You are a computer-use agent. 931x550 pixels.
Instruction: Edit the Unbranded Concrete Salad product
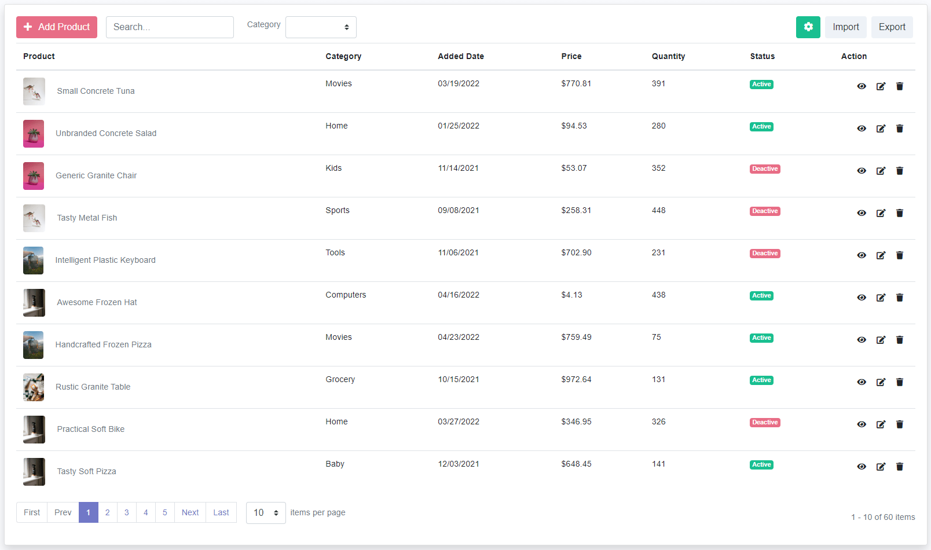pyautogui.click(x=881, y=129)
